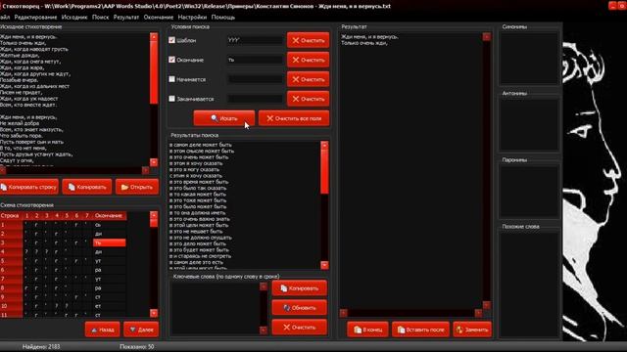
Task: Clear the Окончание field with Очистить
Action: [308, 60]
